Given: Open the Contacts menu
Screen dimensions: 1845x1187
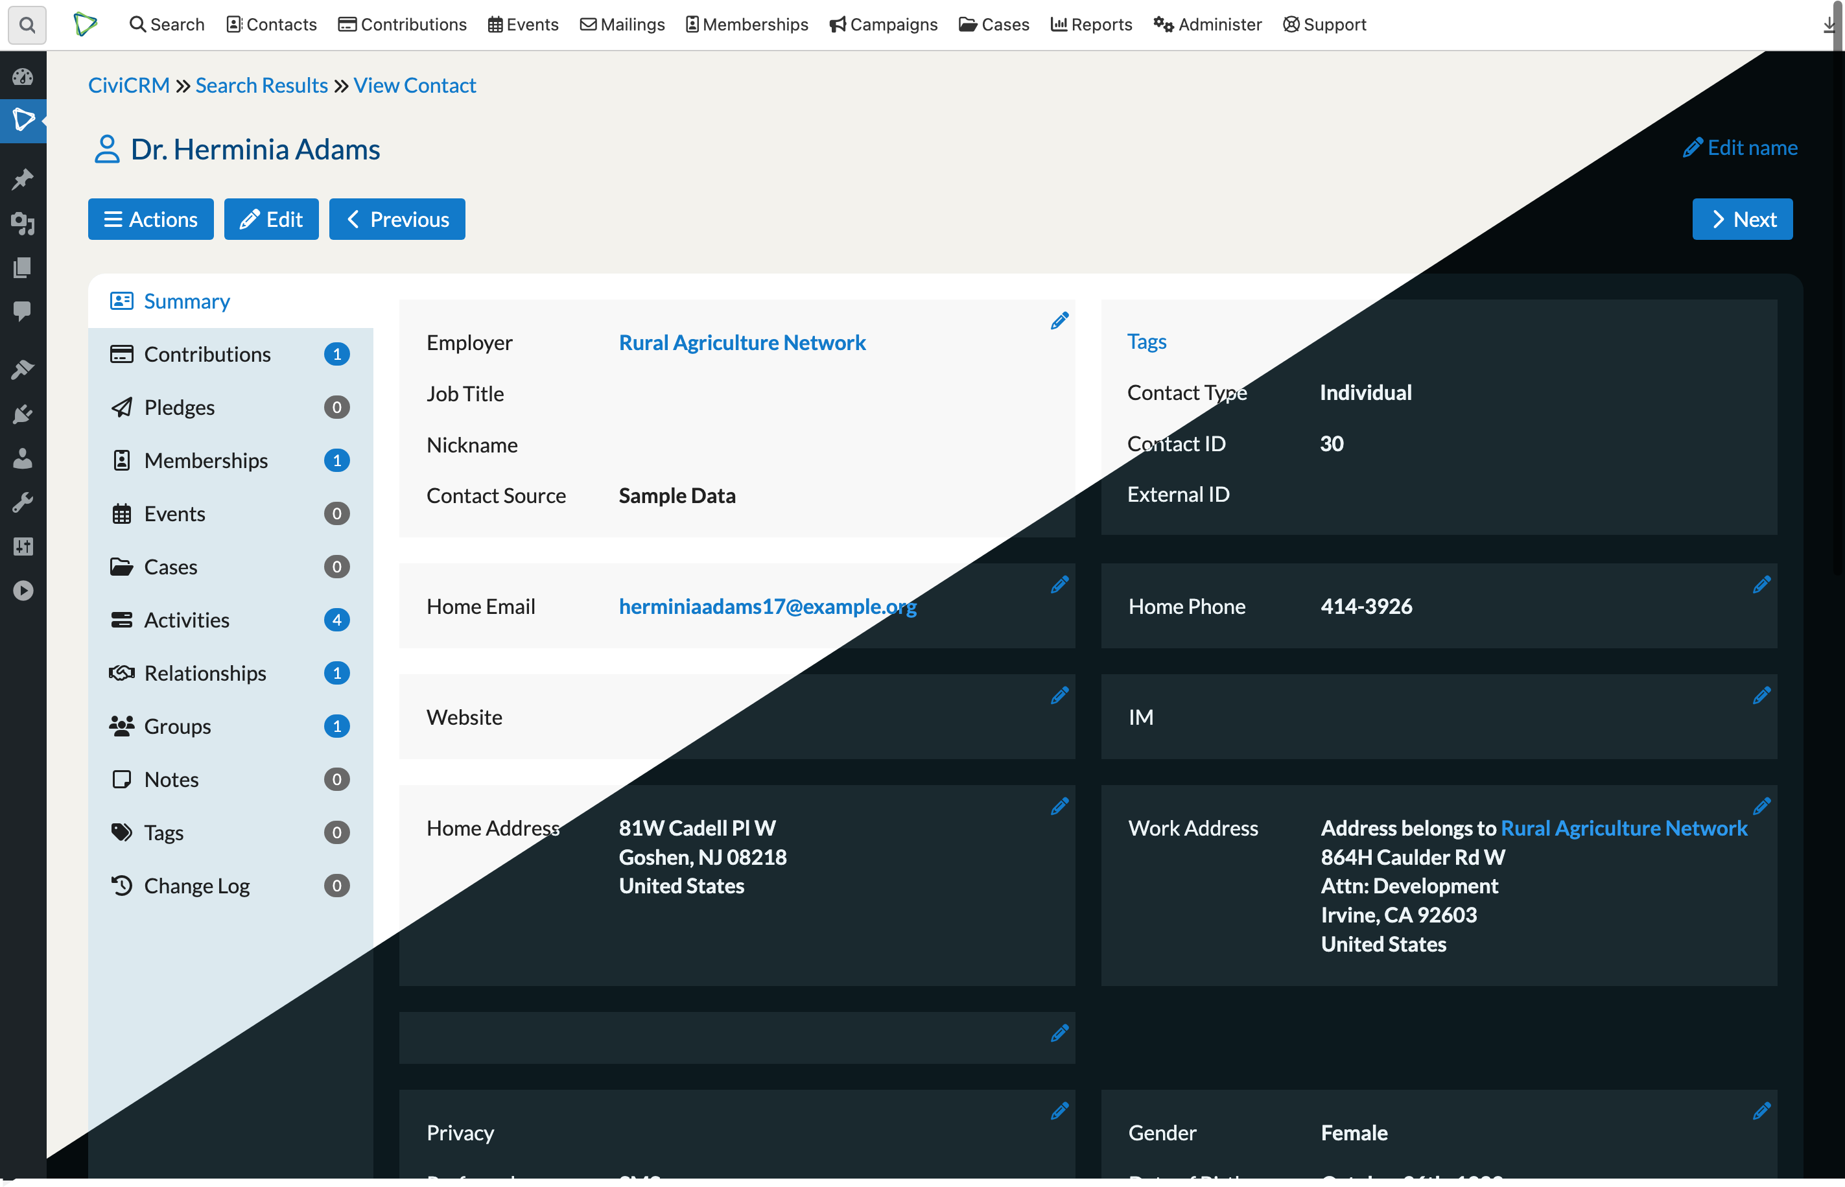Looking at the screenshot, I should coord(271,25).
